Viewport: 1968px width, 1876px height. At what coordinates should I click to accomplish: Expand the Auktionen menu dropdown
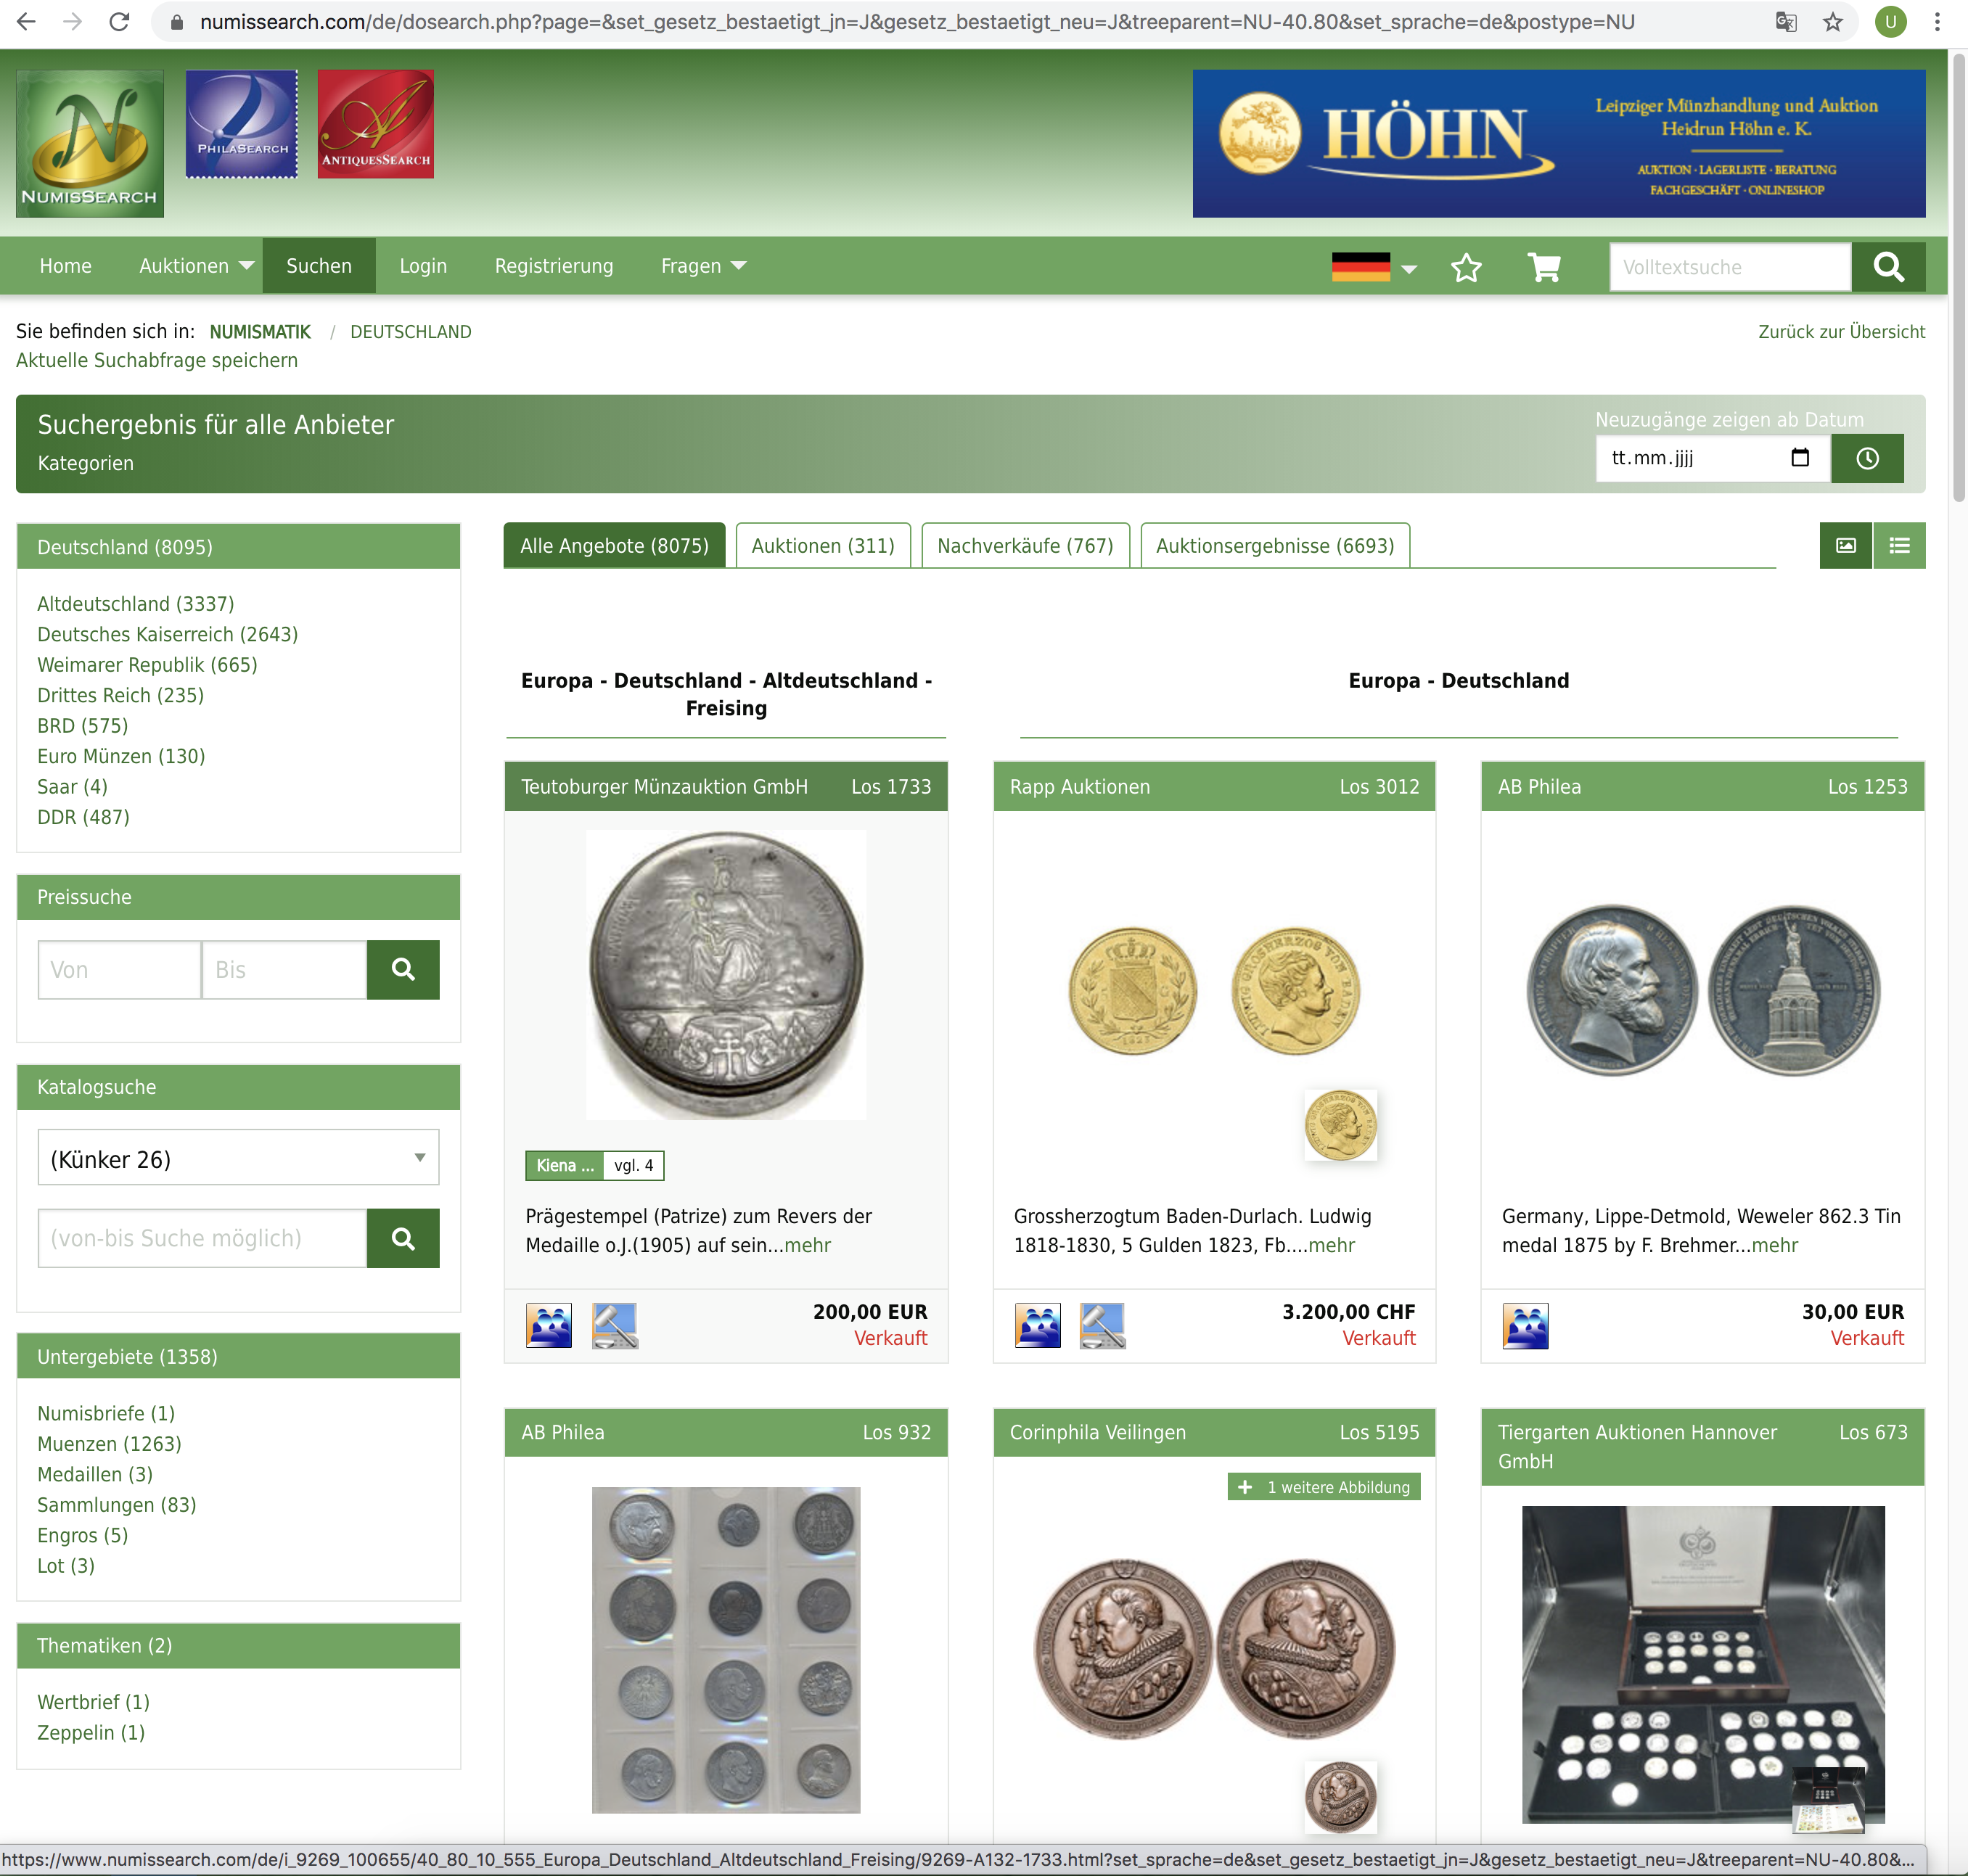[196, 266]
